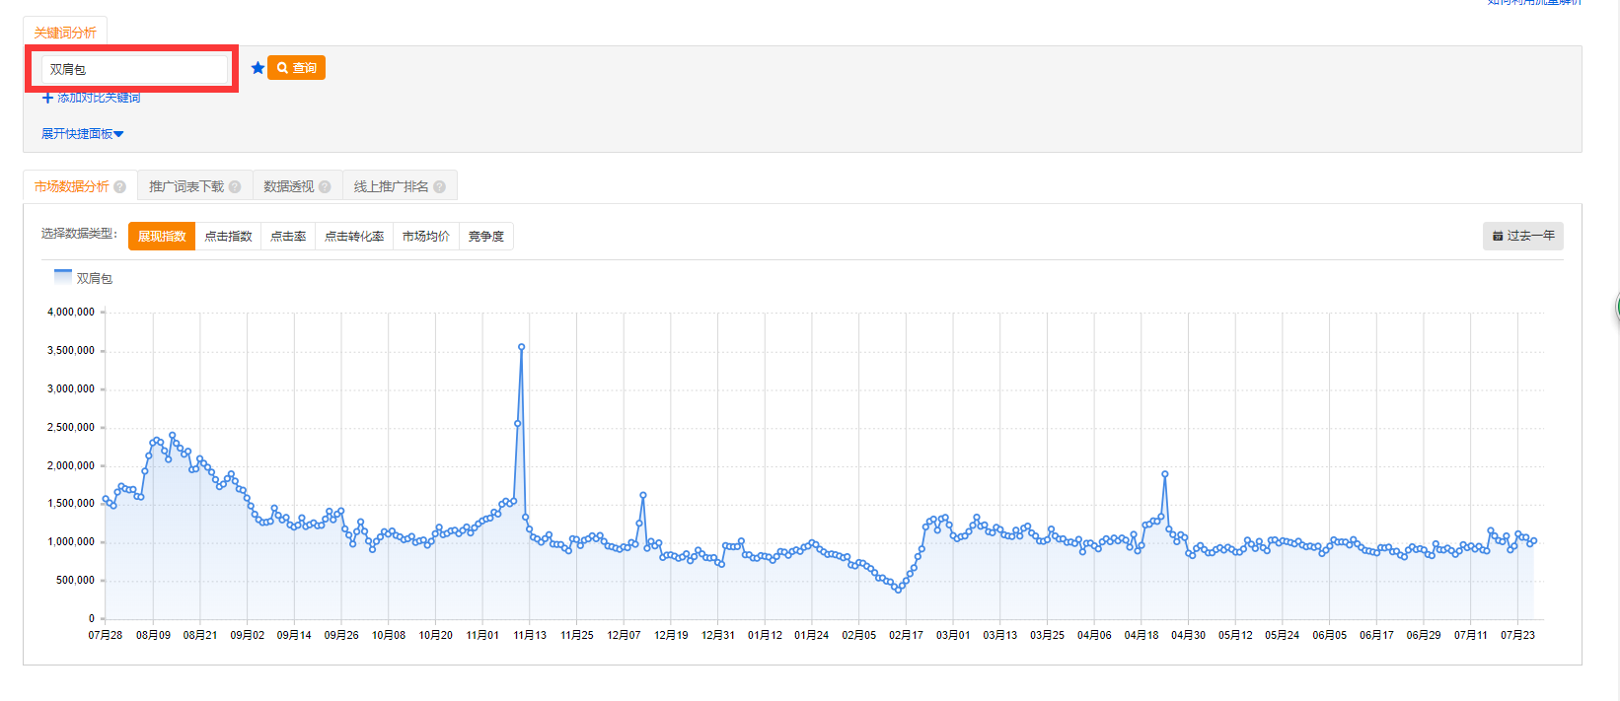Image resolution: width=1620 pixels, height=701 pixels.
Task: Toggle the 双肩包 legend series marker
Action: tap(63, 277)
